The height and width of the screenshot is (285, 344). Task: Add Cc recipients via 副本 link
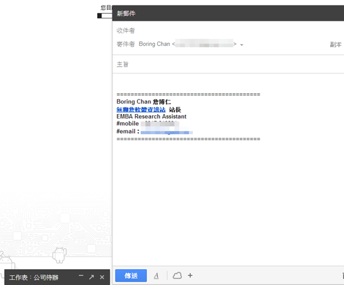(335, 44)
